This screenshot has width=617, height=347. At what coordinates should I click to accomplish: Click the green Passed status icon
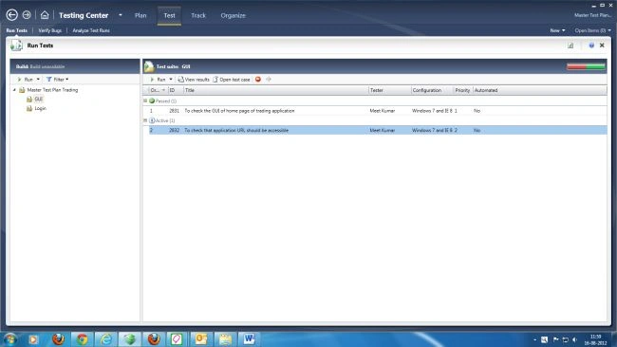click(x=152, y=101)
